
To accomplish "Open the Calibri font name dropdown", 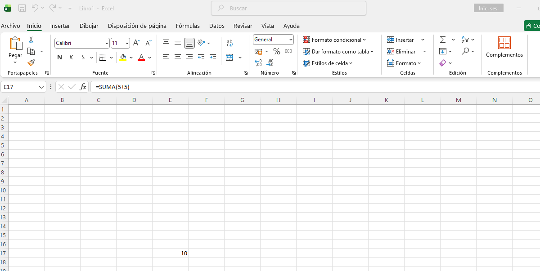I will (x=107, y=43).
